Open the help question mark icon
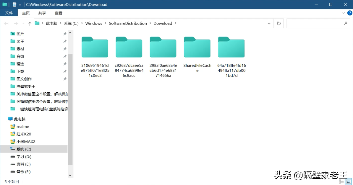This screenshot has width=353, height=185. click(x=350, y=13)
